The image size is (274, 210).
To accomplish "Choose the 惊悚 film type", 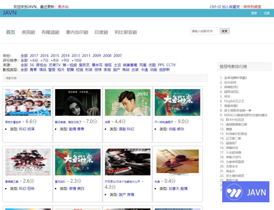I will [x=98, y=70].
